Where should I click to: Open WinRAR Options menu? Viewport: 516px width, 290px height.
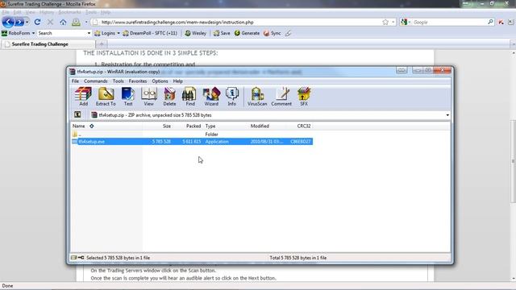tap(160, 81)
